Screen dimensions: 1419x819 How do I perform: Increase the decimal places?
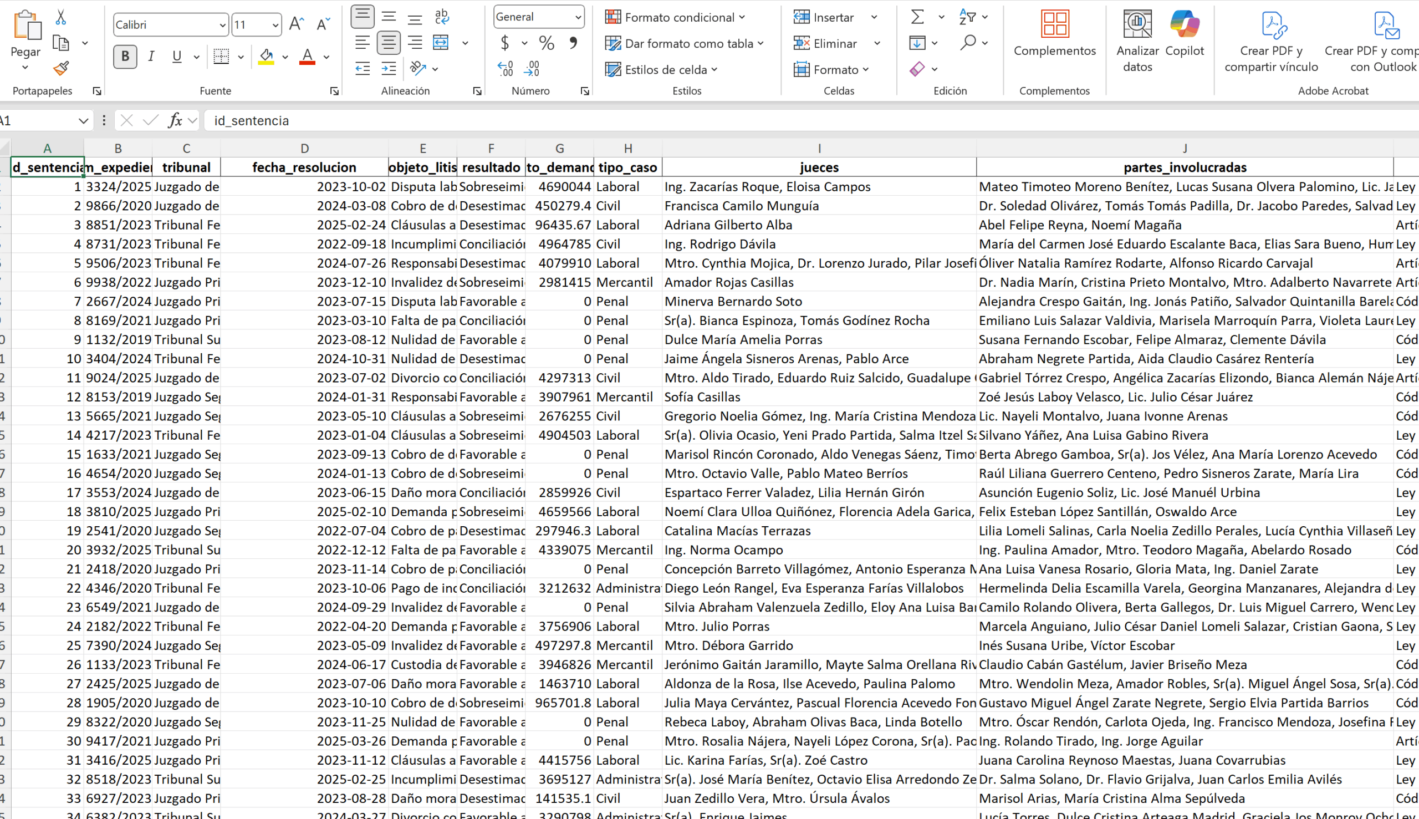point(505,69)
